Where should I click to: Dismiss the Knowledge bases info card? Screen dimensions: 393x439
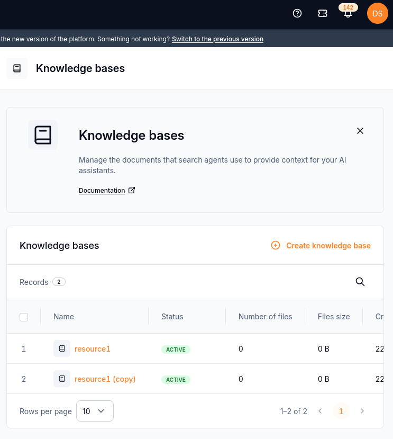[x=360, y=131]
